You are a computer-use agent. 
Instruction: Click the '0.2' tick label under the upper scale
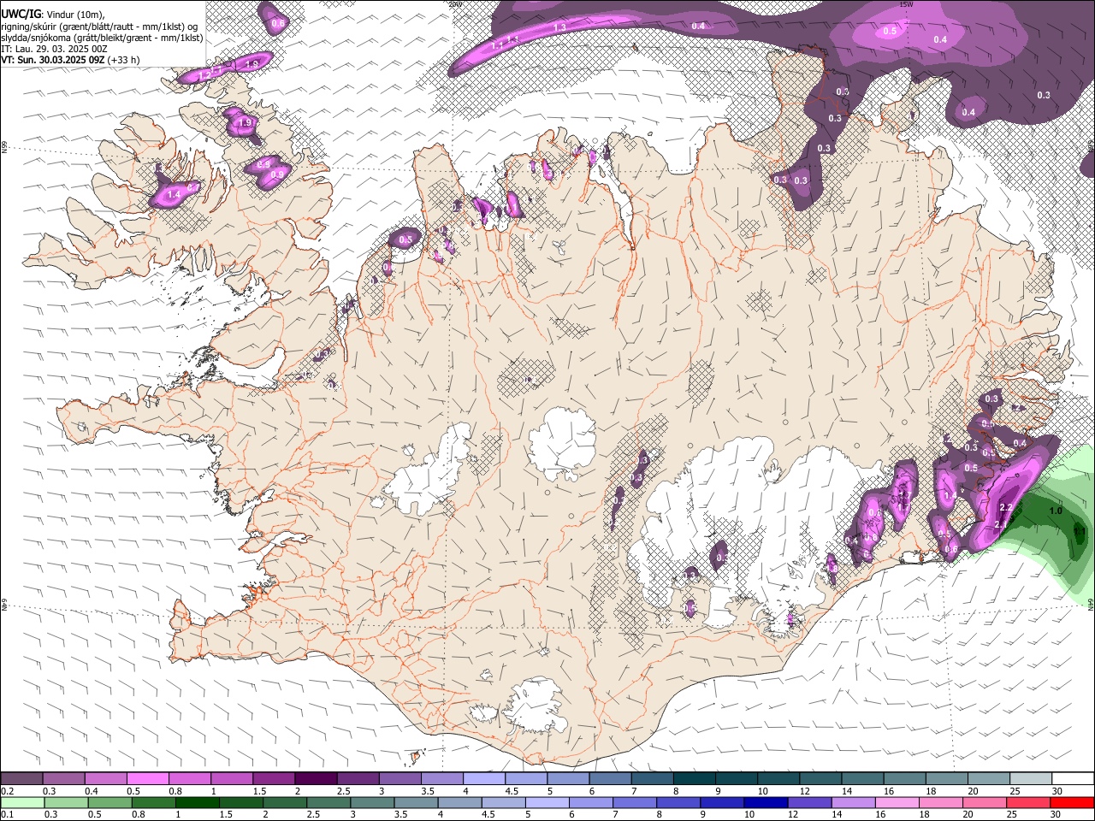coord(8,791)
